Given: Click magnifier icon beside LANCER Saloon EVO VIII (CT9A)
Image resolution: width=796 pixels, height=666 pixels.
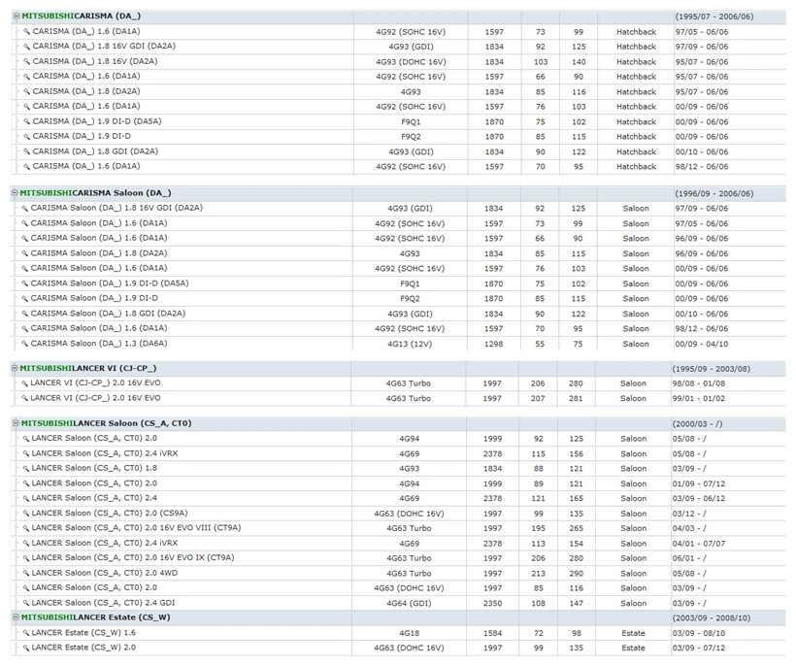Looking at the screenshot, I should click(x=25, y=528).
